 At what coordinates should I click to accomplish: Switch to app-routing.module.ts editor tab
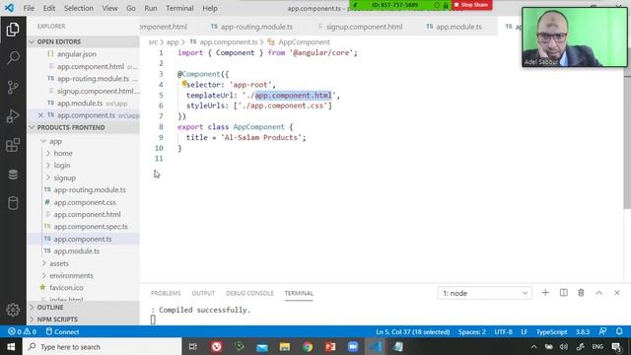point(252,27)
